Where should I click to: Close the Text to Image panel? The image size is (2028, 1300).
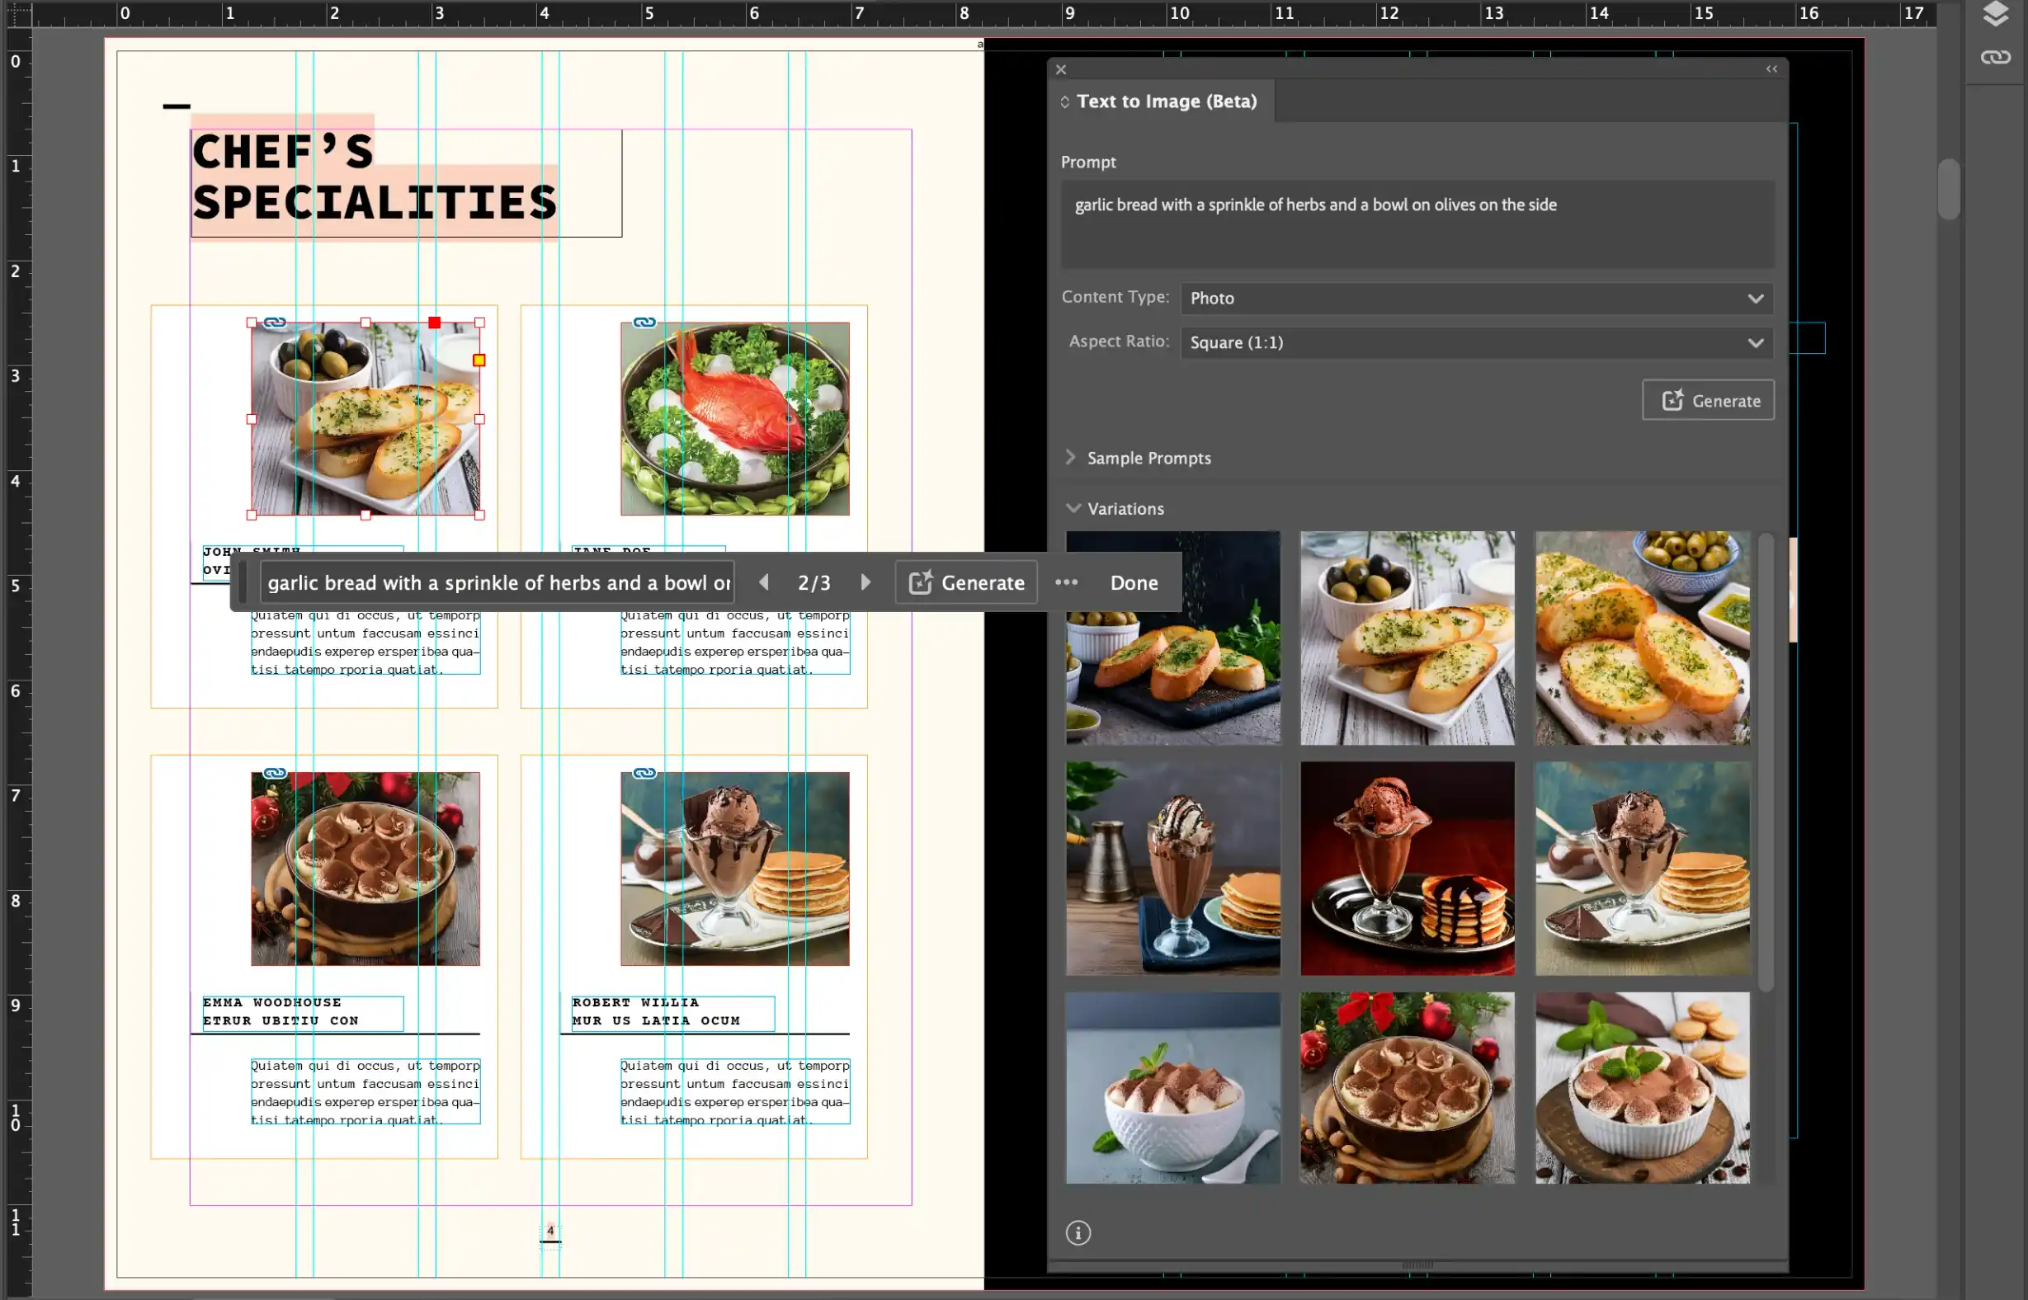pyautogui.click(x=1061, y=70)
